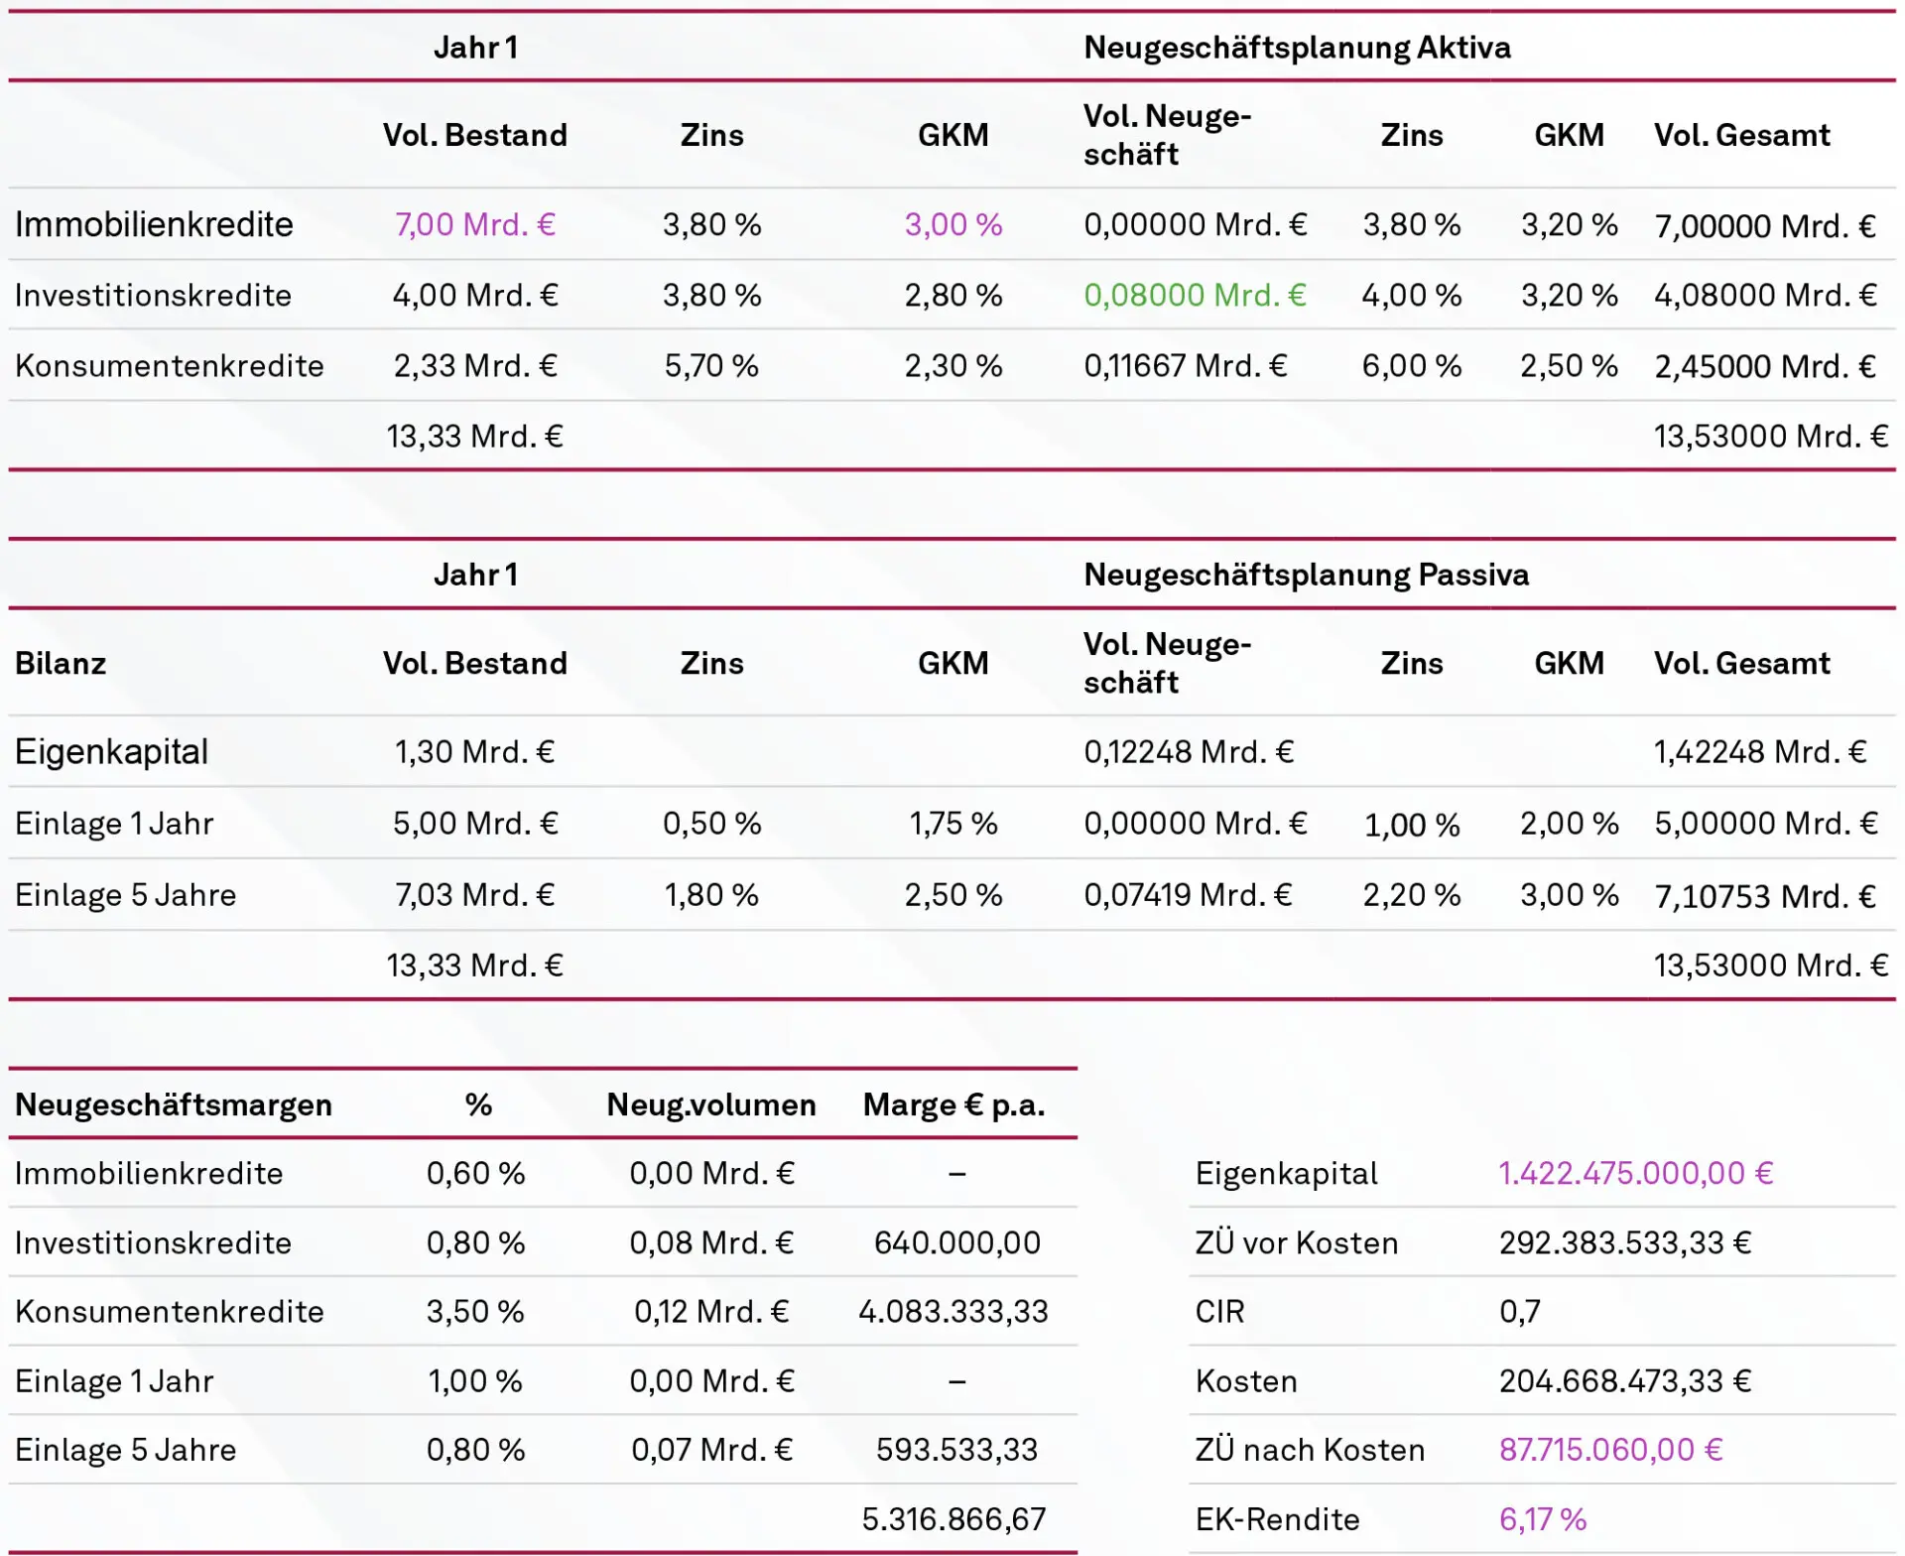This screenshot has width=1905, height=1556.
Task: Select the Neugeschäftsmargen table header
Action: (x=174, y=1104)
